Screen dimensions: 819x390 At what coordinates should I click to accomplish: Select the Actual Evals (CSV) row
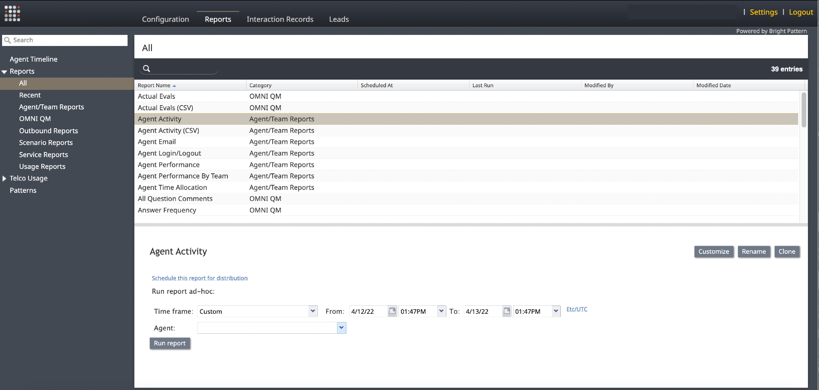pos(466,108)
